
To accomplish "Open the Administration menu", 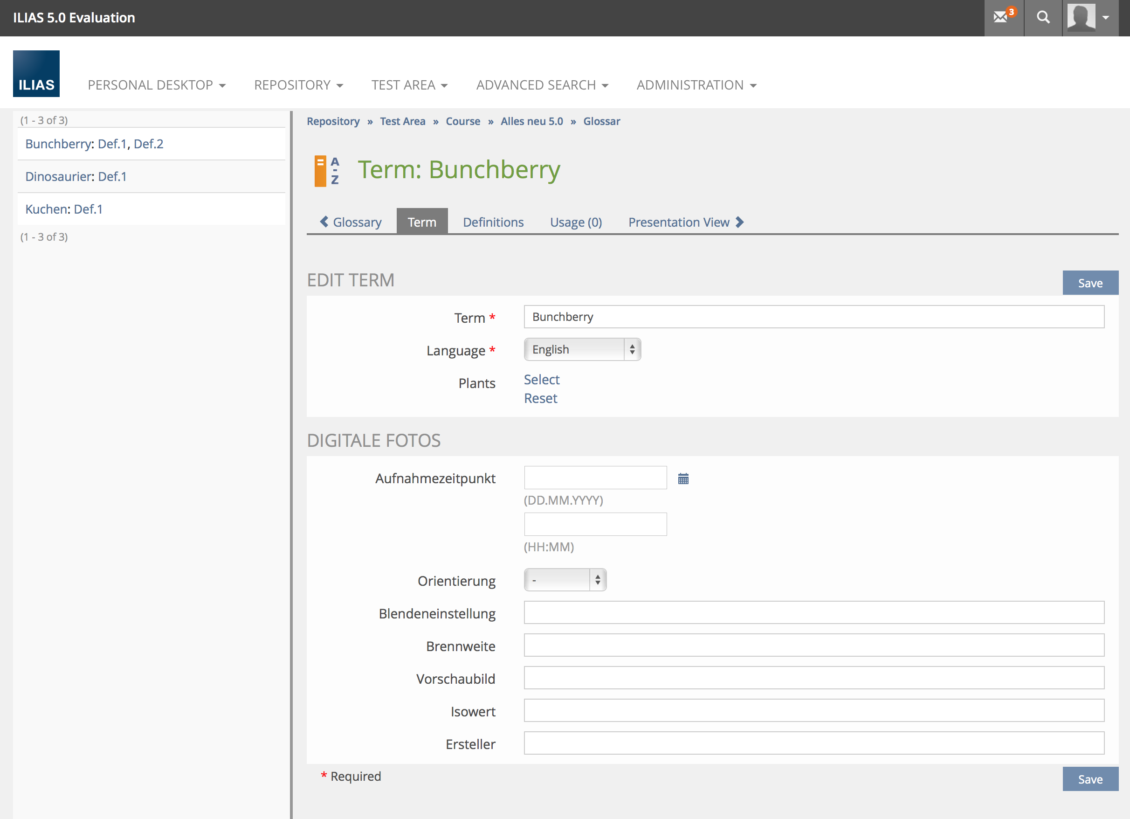I will point(696,85).
